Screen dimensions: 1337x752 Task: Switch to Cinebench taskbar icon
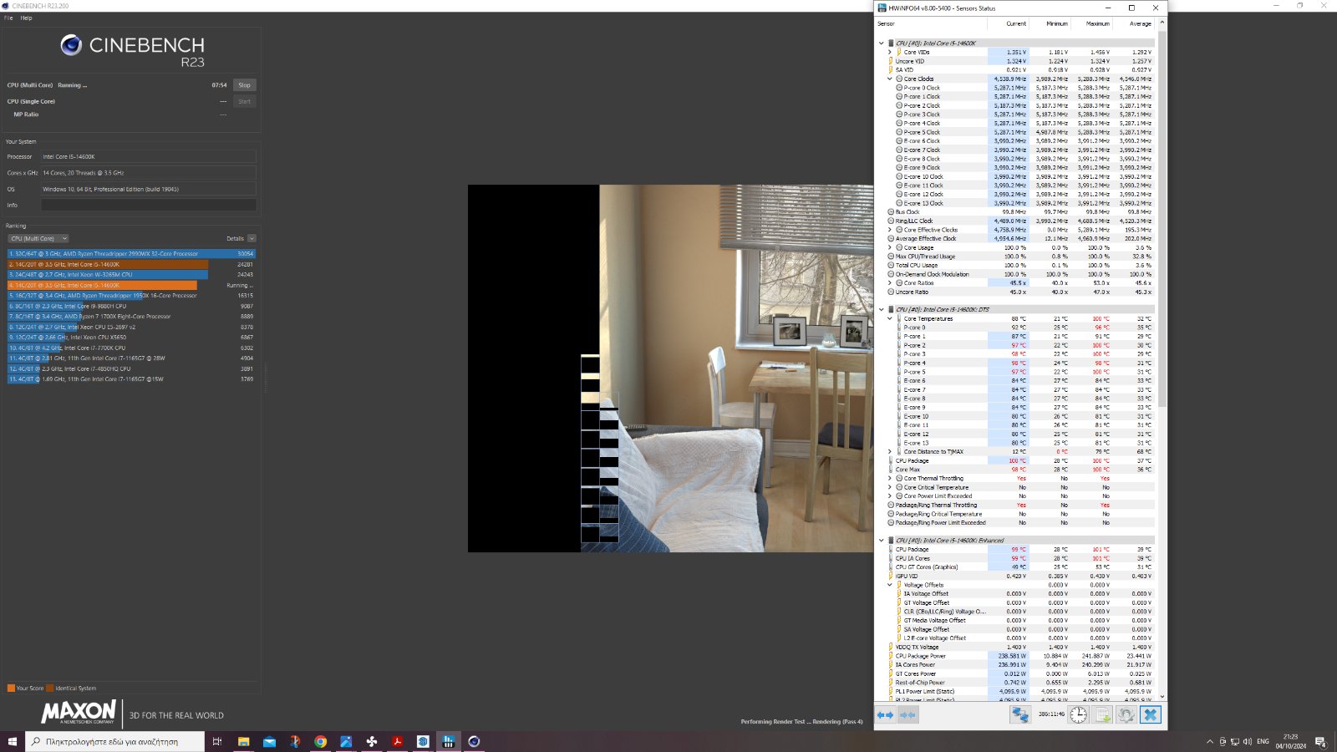coord(474,741)
